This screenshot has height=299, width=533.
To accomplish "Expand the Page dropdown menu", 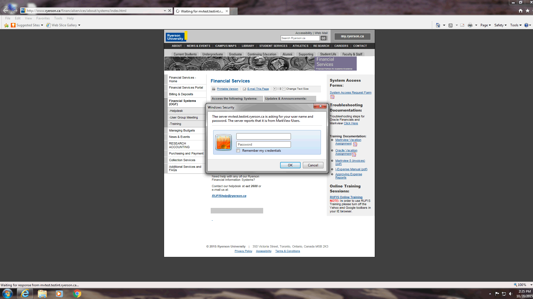I will [x=486, y=25].
